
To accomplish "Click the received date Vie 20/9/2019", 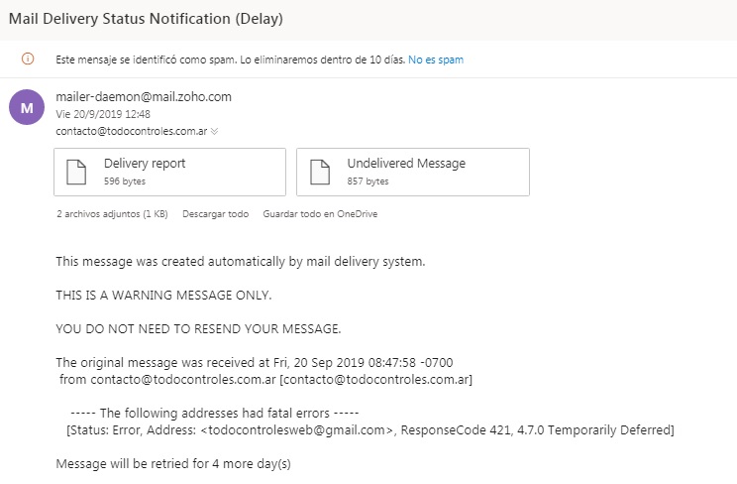I will [x=103, y=114].
